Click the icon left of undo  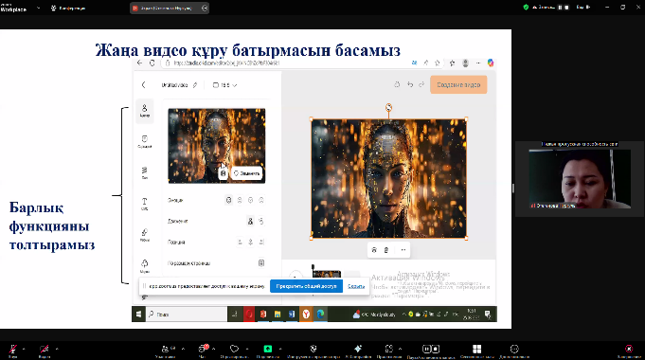click(x=397, y=84)
